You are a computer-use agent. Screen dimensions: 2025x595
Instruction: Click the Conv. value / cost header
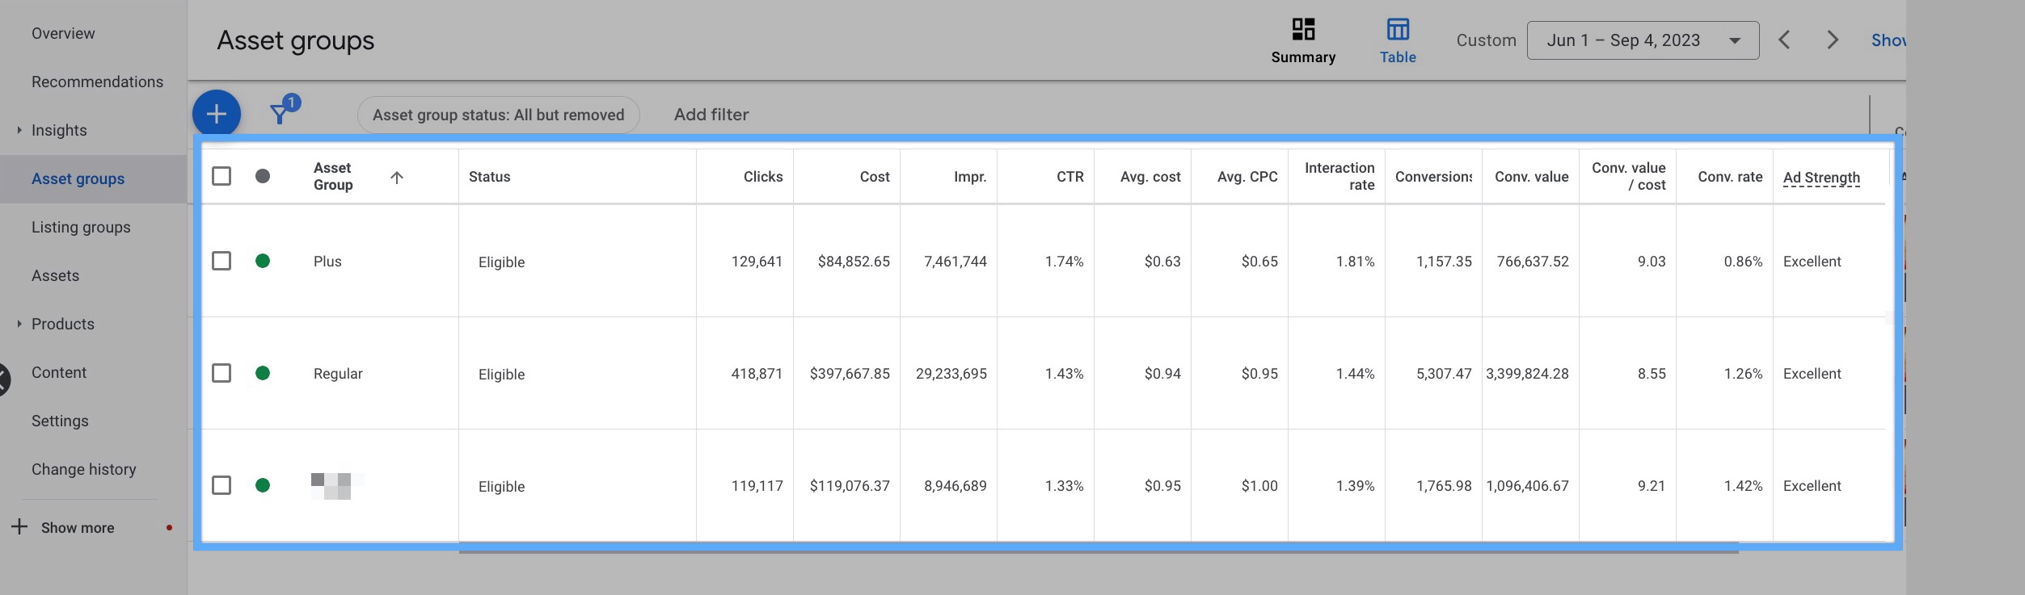click(1629, 176)
